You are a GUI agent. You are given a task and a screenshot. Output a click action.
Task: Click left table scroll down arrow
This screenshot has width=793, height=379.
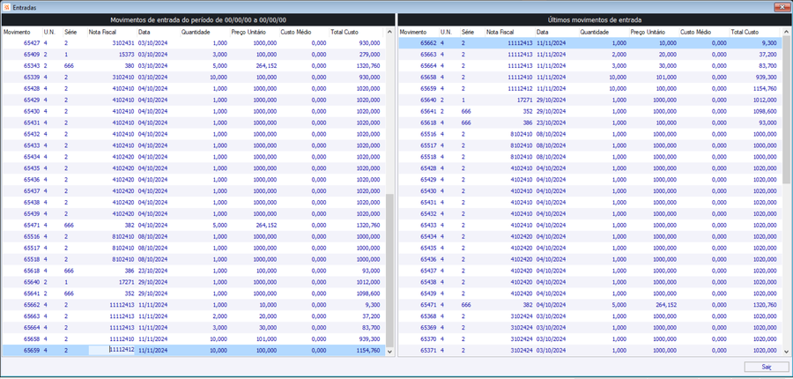[389, 351]
